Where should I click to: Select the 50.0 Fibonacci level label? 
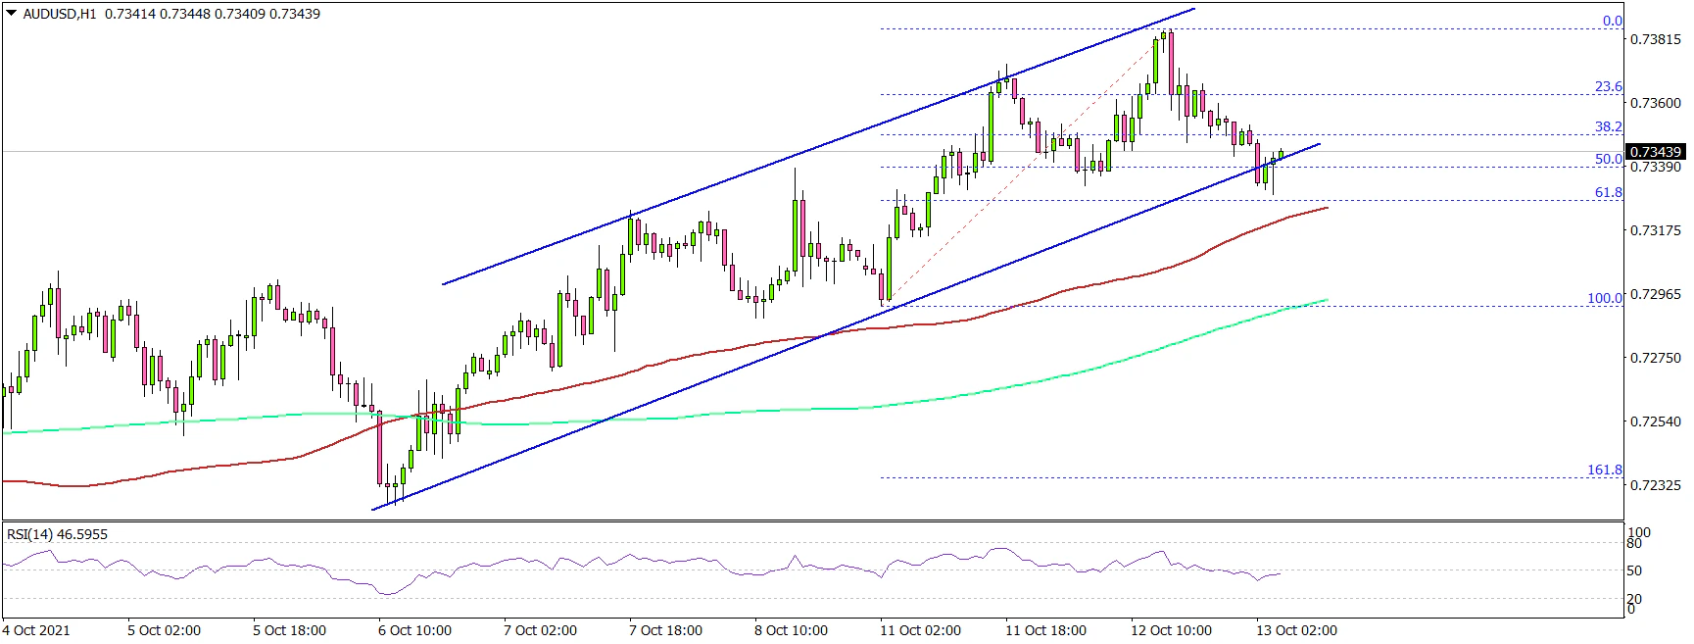tap(1608, 160)
